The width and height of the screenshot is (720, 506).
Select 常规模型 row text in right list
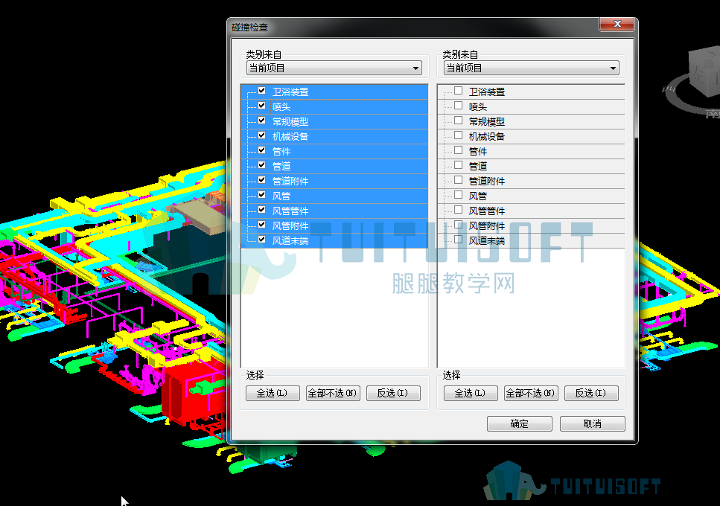[487, 121]
